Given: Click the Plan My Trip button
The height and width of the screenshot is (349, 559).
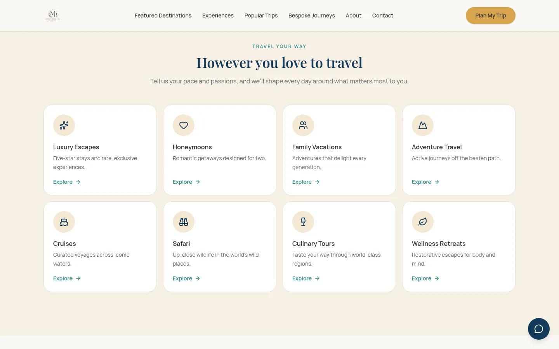Looking at the screenshot, I should [491, 16].
